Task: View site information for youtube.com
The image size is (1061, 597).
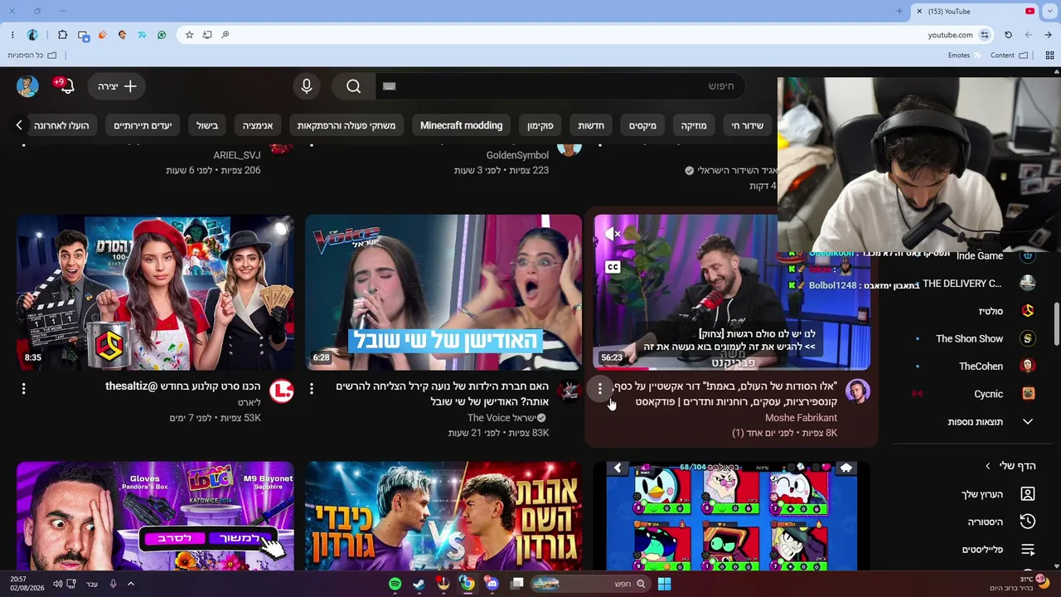Action: pyautogui.click(x=985, y=35)
